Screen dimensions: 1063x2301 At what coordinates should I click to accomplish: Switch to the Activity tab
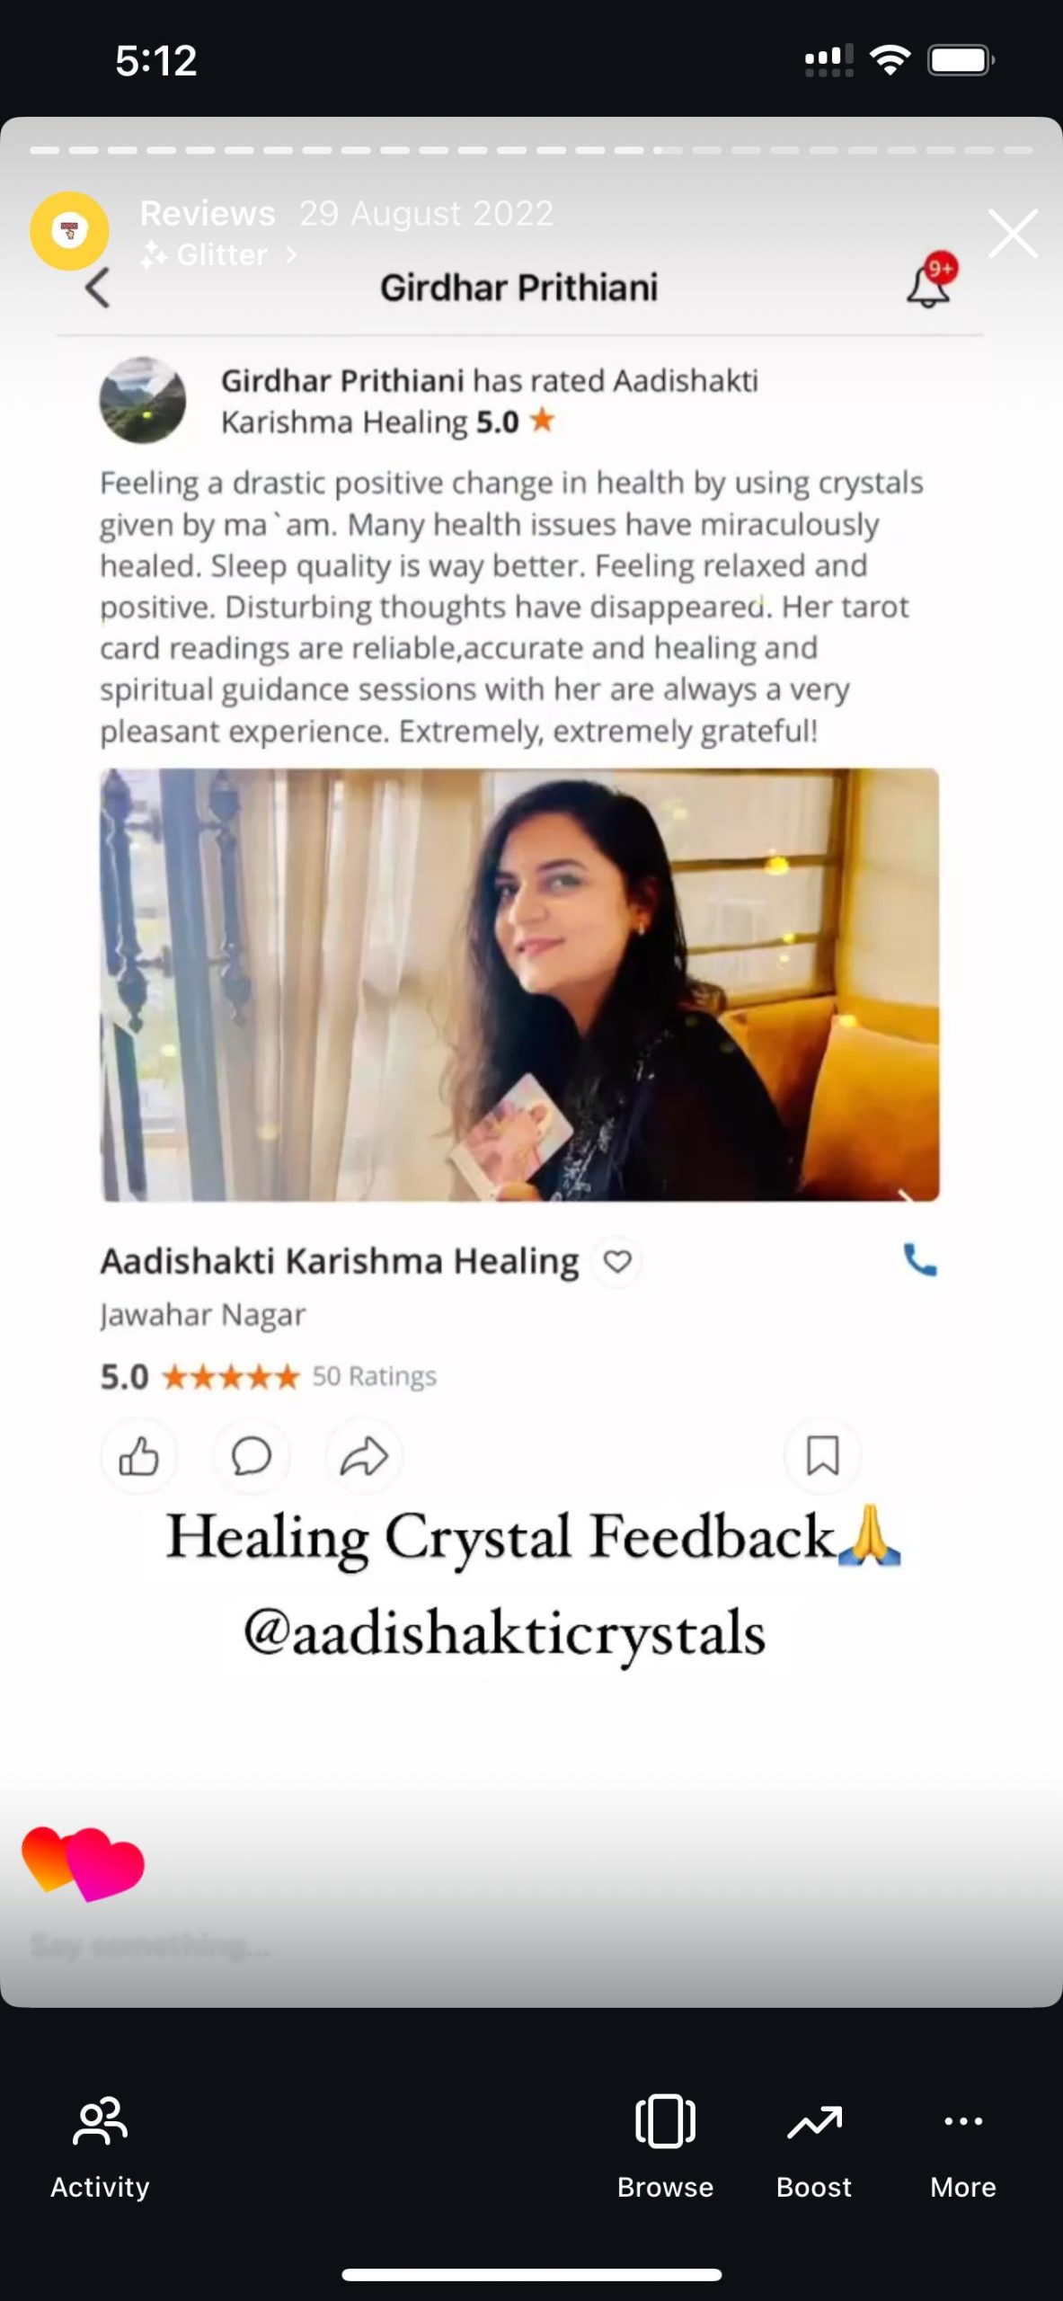click(x=100, y=2146)
